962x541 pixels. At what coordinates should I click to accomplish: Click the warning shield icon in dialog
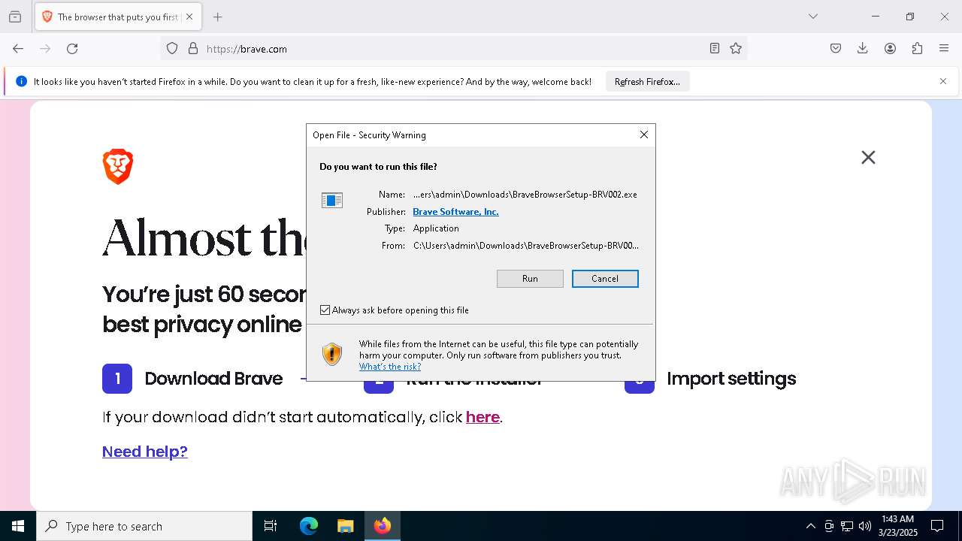pyautogui.click(x=332, y=354)
